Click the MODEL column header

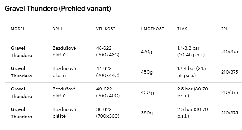18,29
